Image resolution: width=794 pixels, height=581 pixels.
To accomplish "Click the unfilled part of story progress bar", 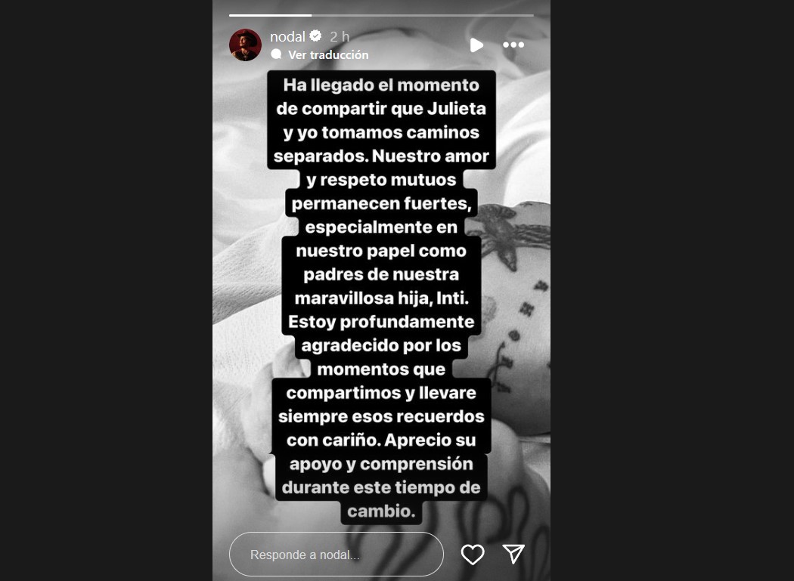I will (422, 15).
